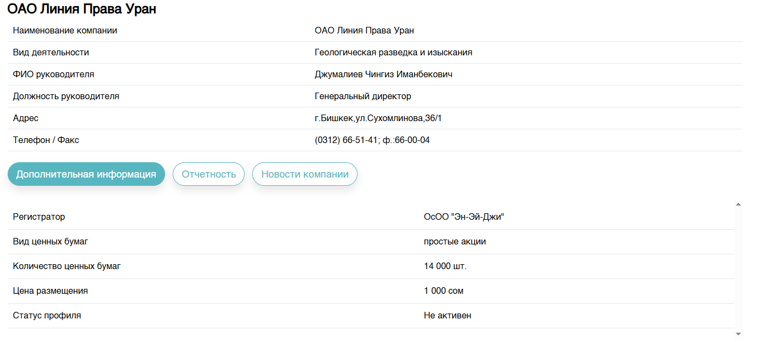Click the vertical scrollbar track of the table

tap(738, 269)
